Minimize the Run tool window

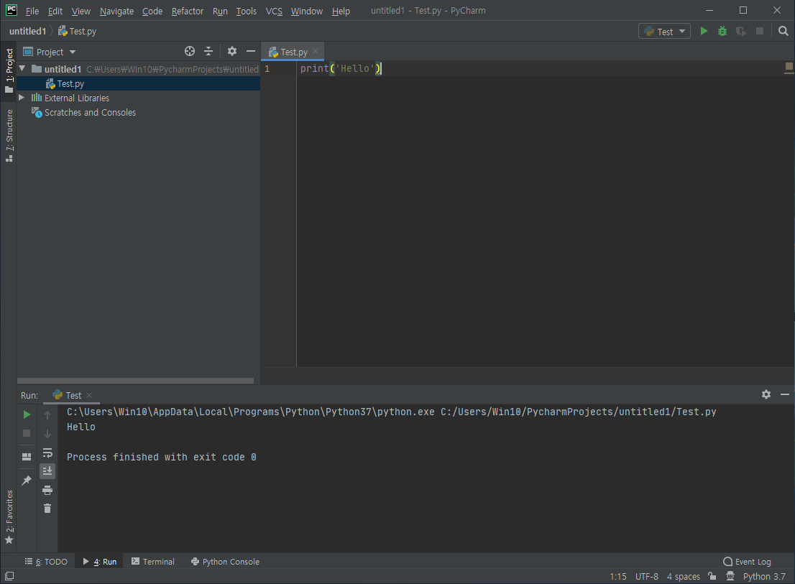point(785,394)
